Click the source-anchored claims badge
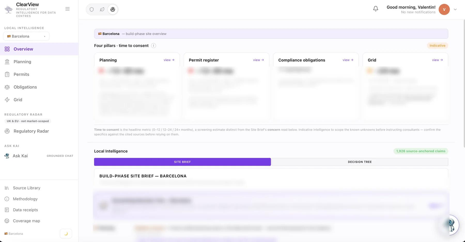This screenshot has height=242, width=465. point(421,151)
